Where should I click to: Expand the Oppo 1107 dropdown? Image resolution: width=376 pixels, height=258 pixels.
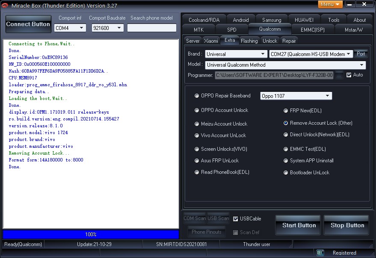(296, 96)
